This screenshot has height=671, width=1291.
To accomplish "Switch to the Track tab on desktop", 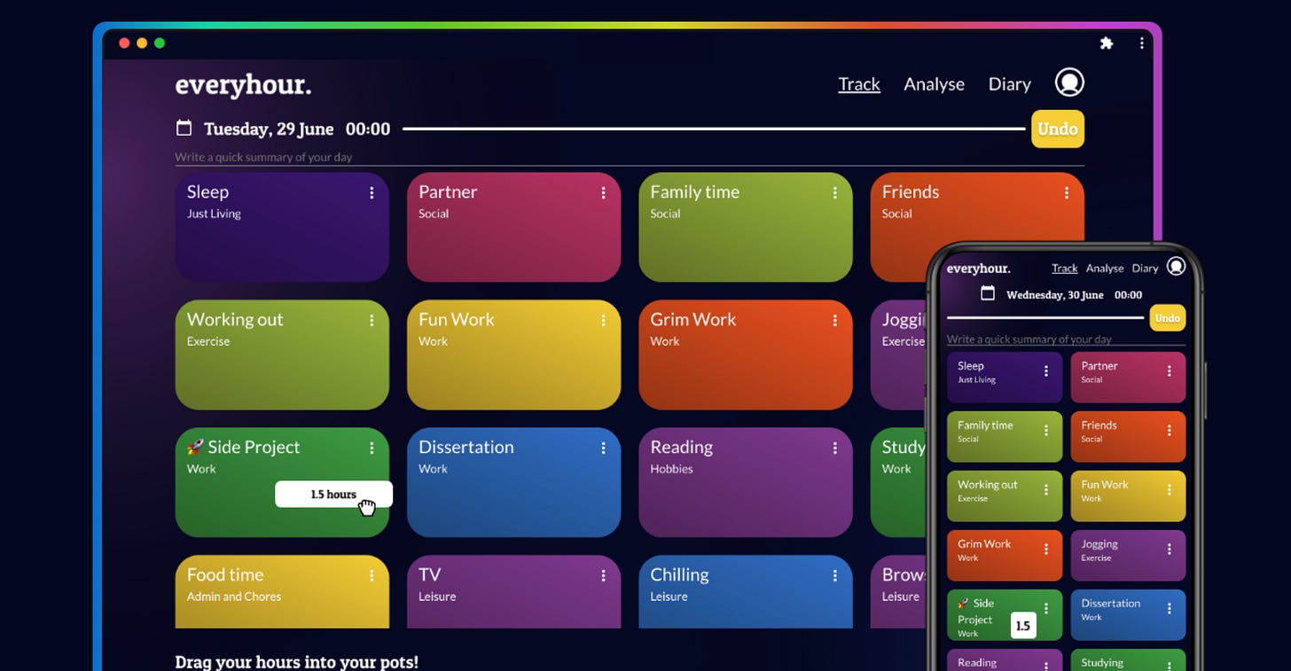I will click(x=859, y=84).
